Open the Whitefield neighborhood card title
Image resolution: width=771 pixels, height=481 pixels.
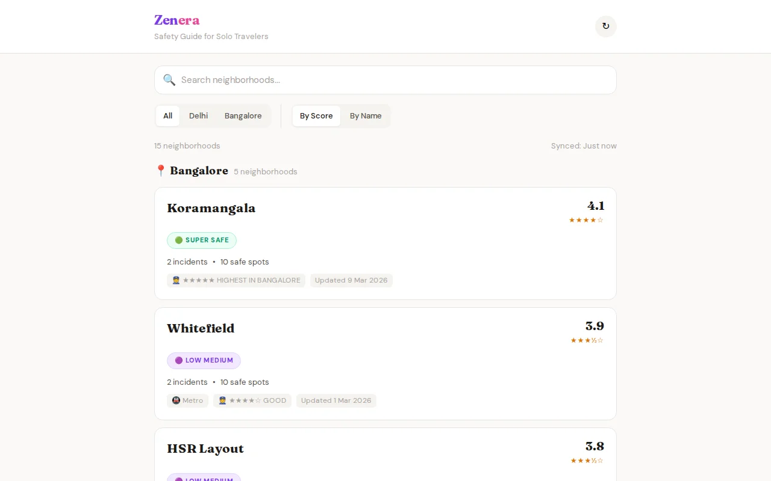click(x=201, y=328)
